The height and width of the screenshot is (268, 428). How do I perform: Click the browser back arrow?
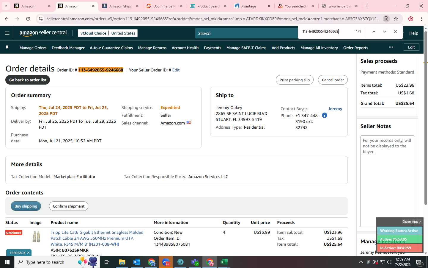(7, 19)
